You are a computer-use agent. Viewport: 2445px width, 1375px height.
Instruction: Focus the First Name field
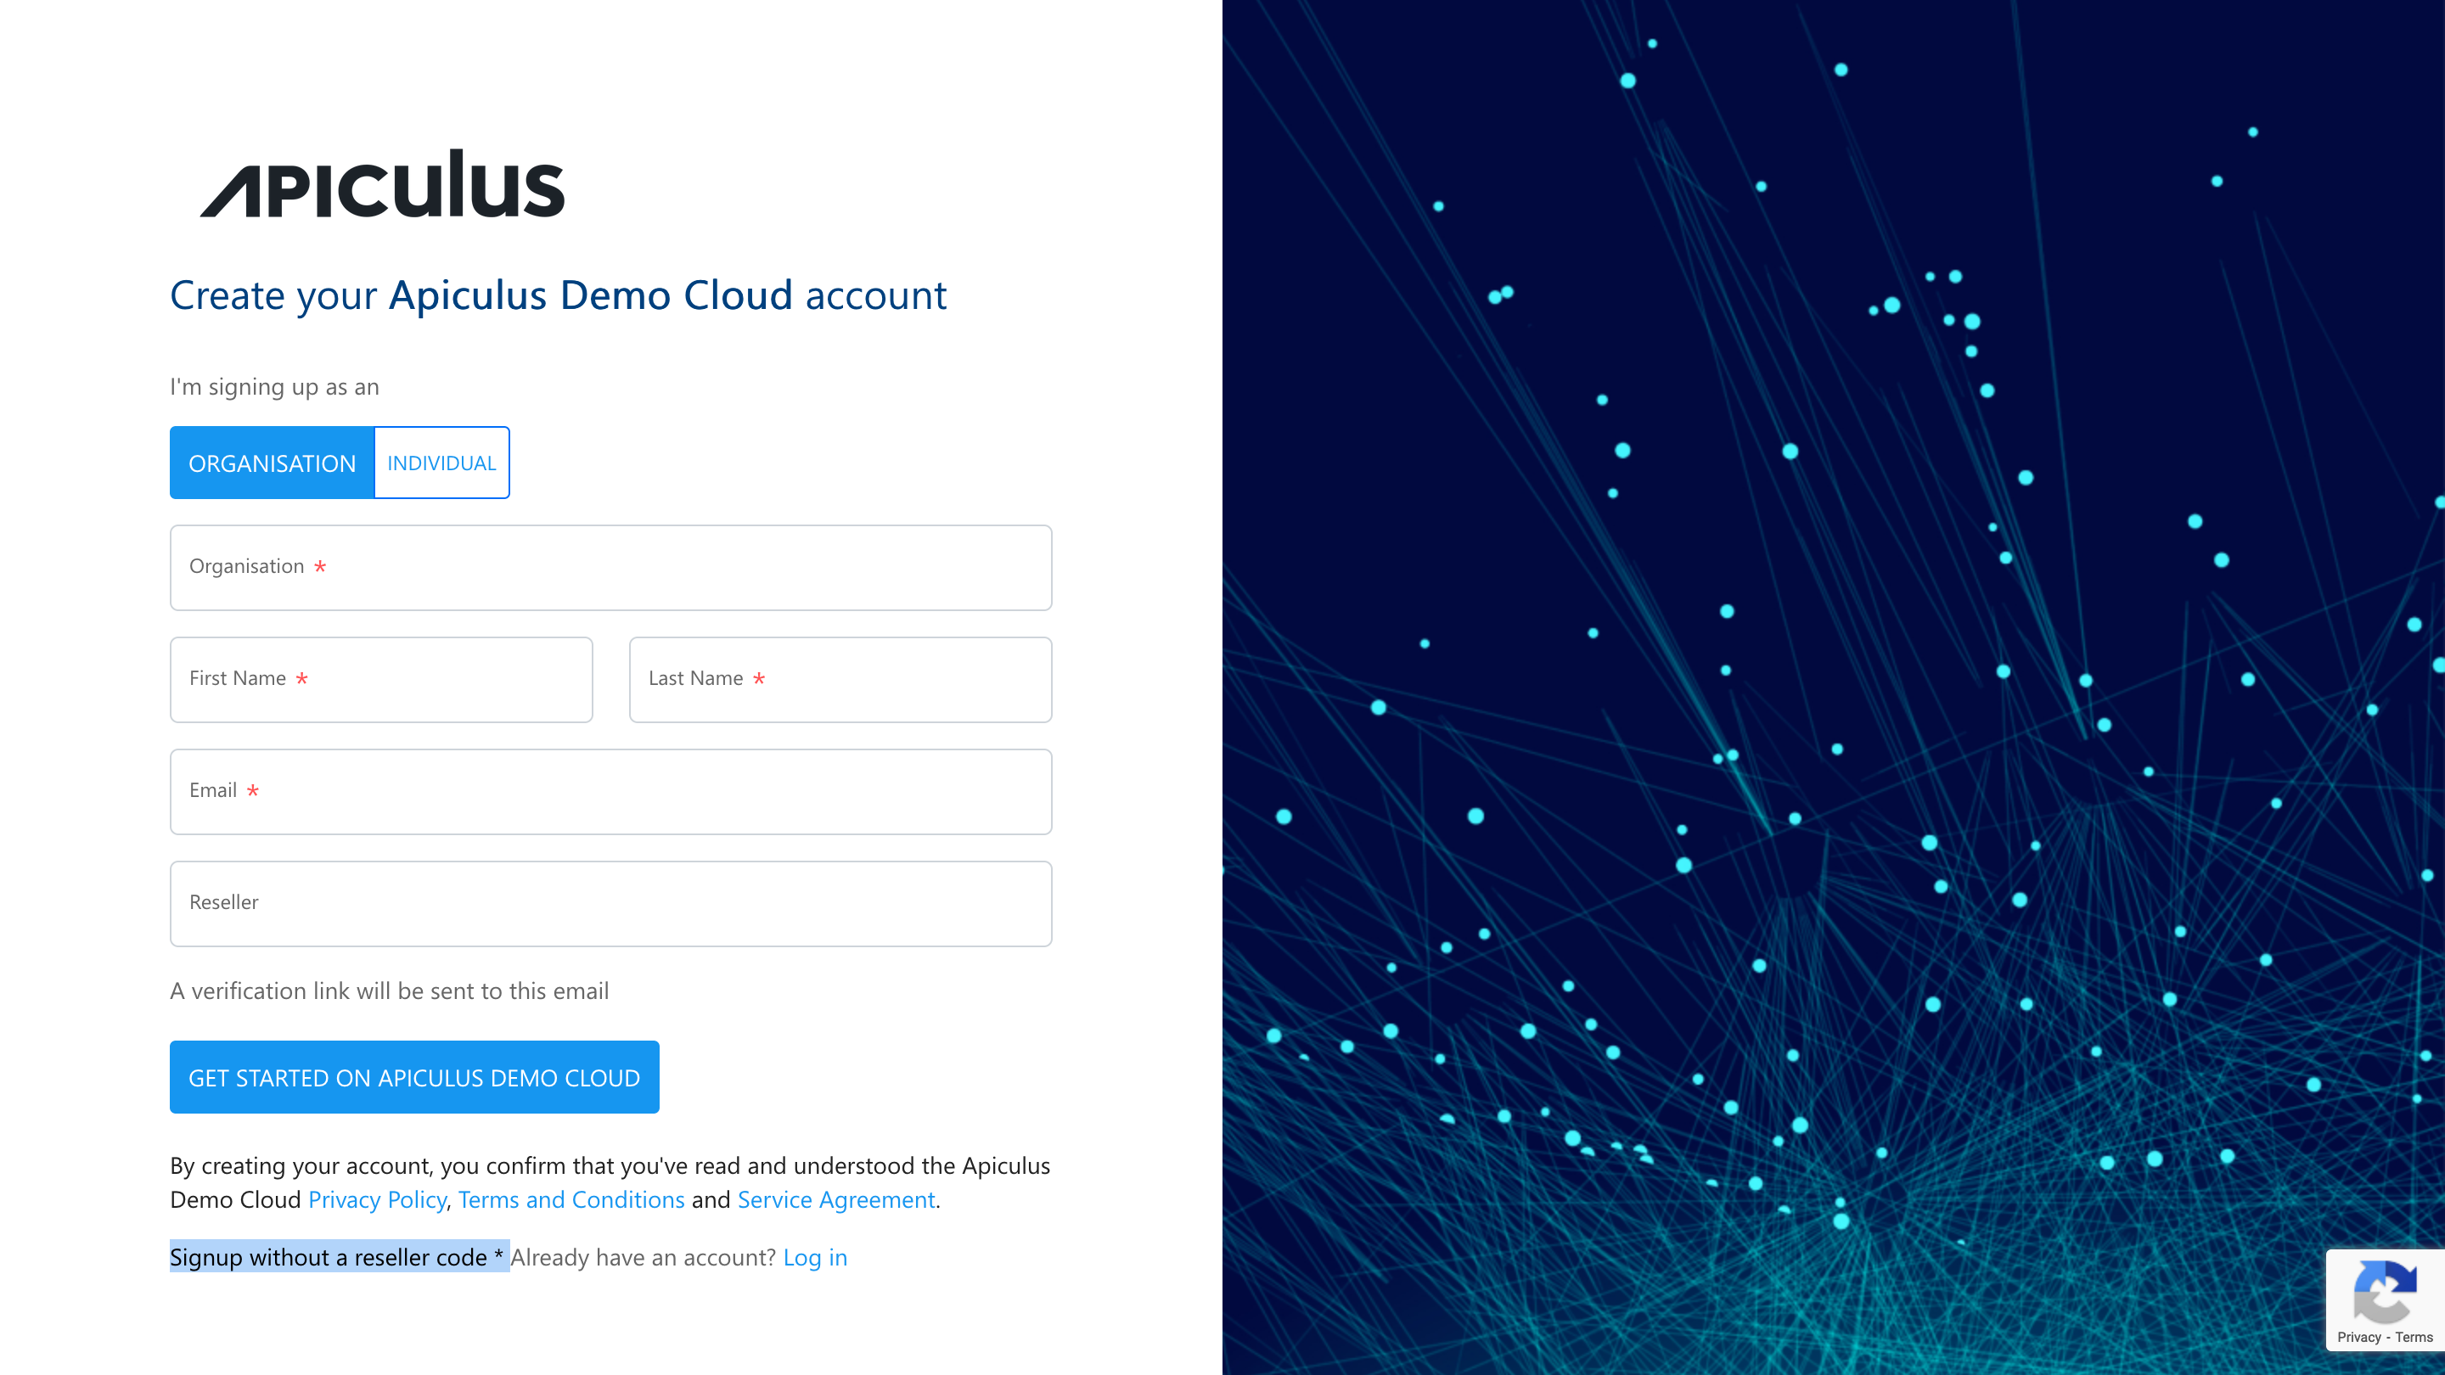[381, 679]
